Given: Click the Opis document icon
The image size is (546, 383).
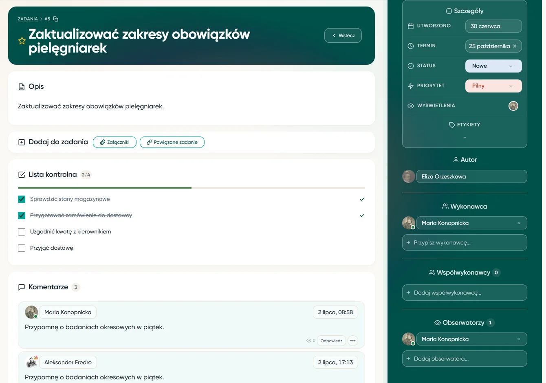Looking at the screenshot, I should 22,87.
